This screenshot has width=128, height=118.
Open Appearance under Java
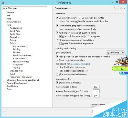16,28
